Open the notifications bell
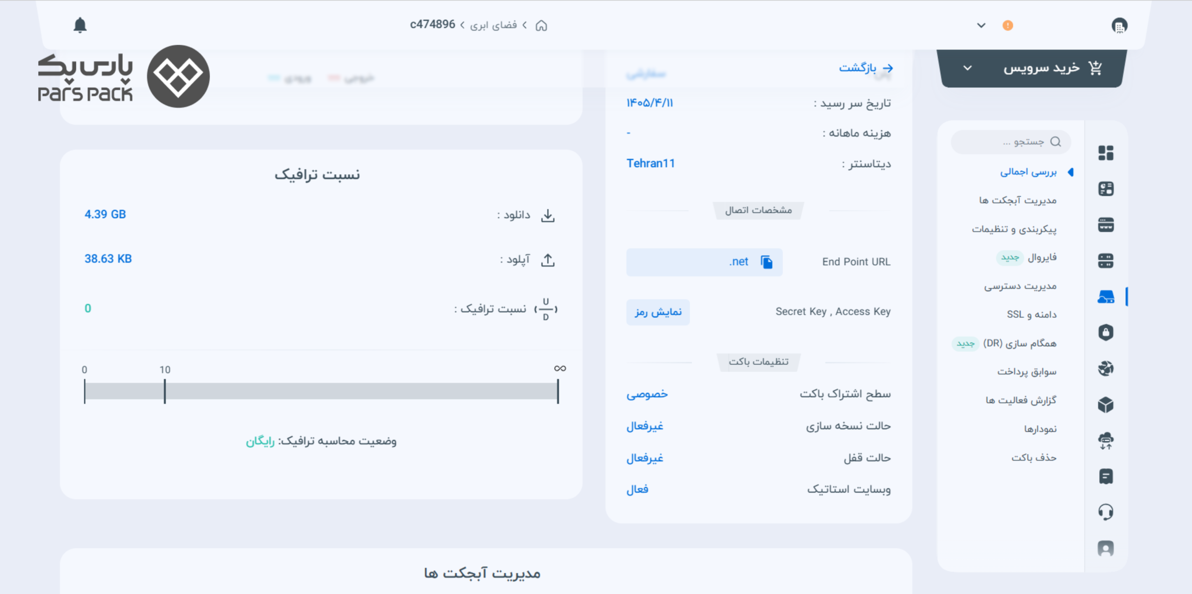Viewport: 1192px width, 594px height. tap(80, 25)
